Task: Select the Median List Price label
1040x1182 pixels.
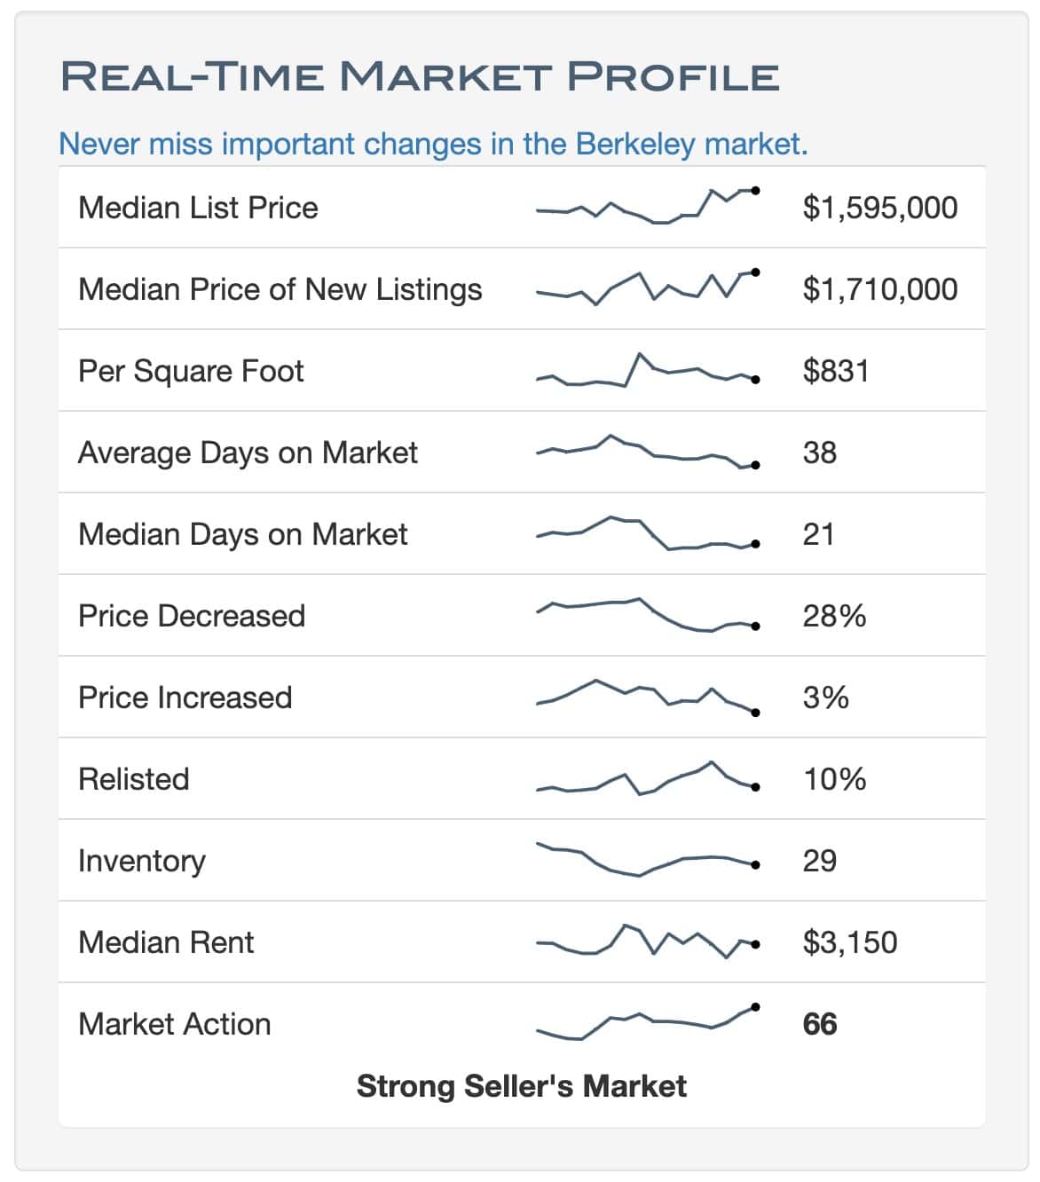Action: [x=198, y=208]
